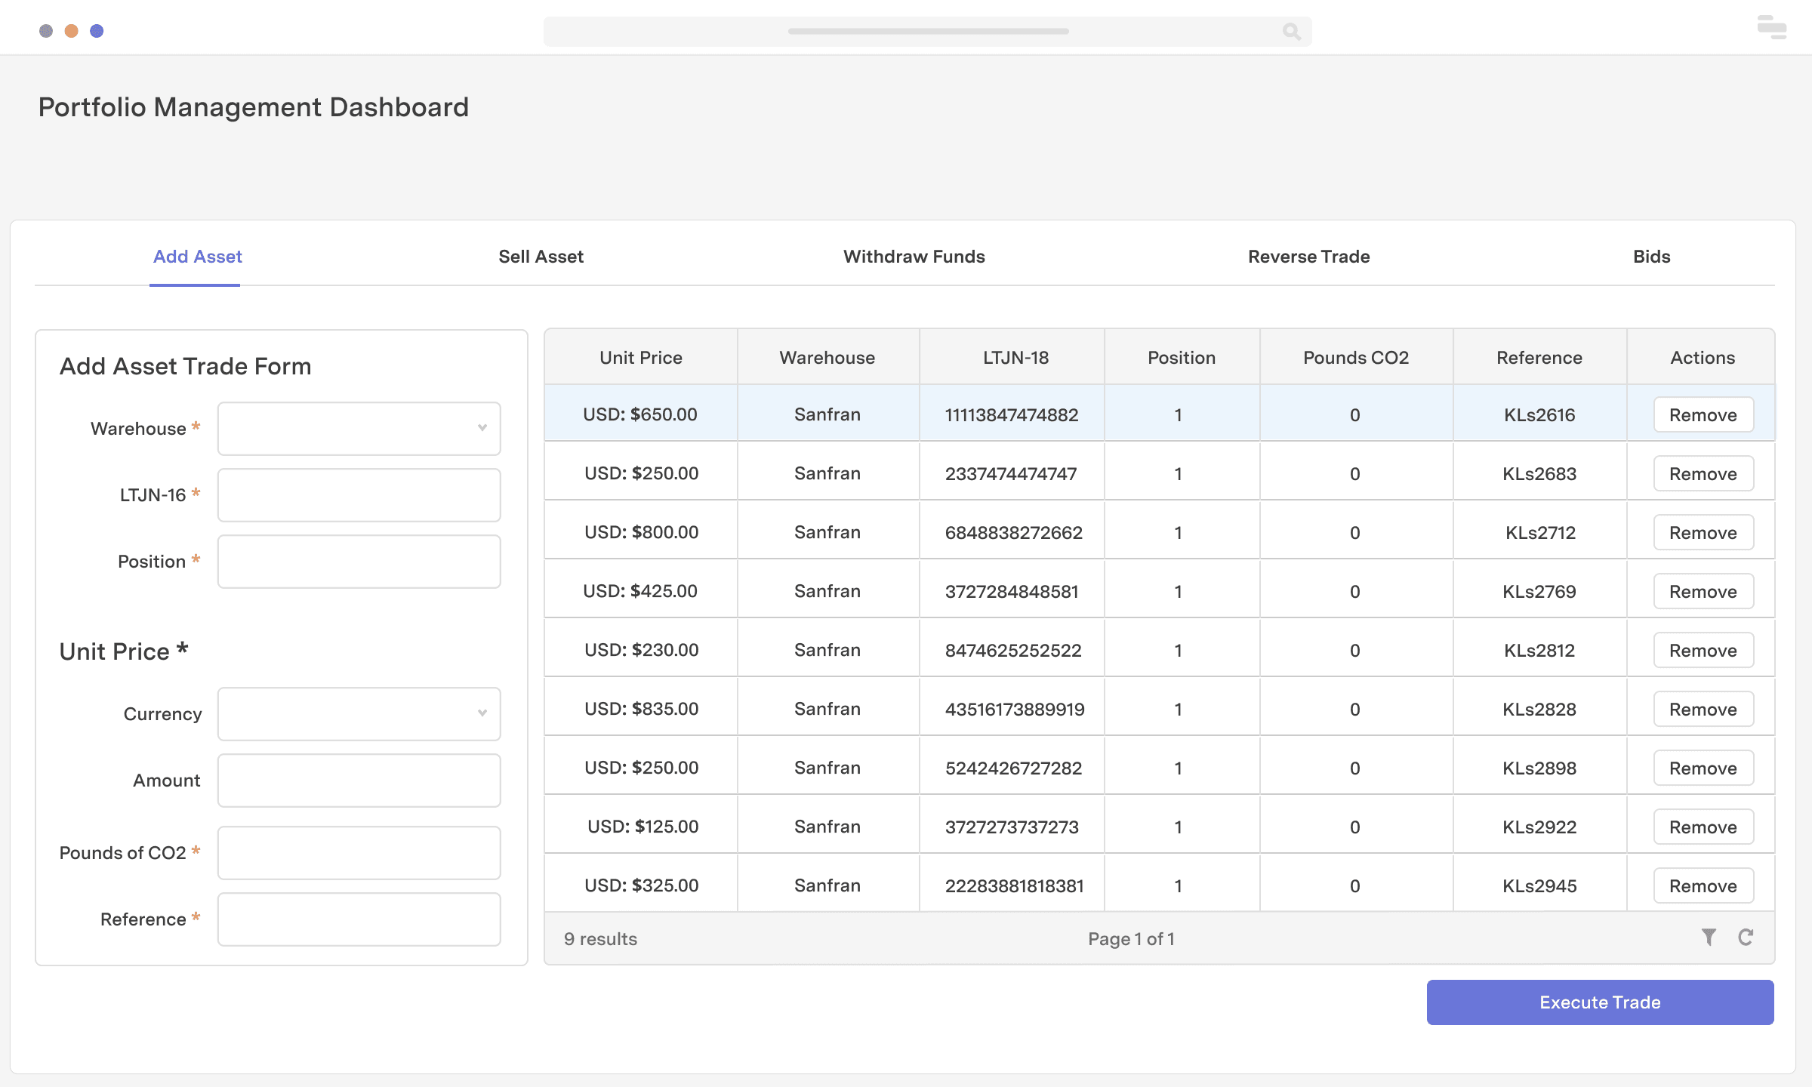Remove the KLs2828 trade entry

1703,710
